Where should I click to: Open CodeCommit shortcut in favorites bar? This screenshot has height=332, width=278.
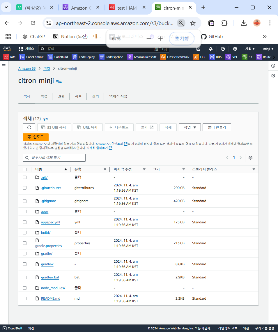coord(31,57)
